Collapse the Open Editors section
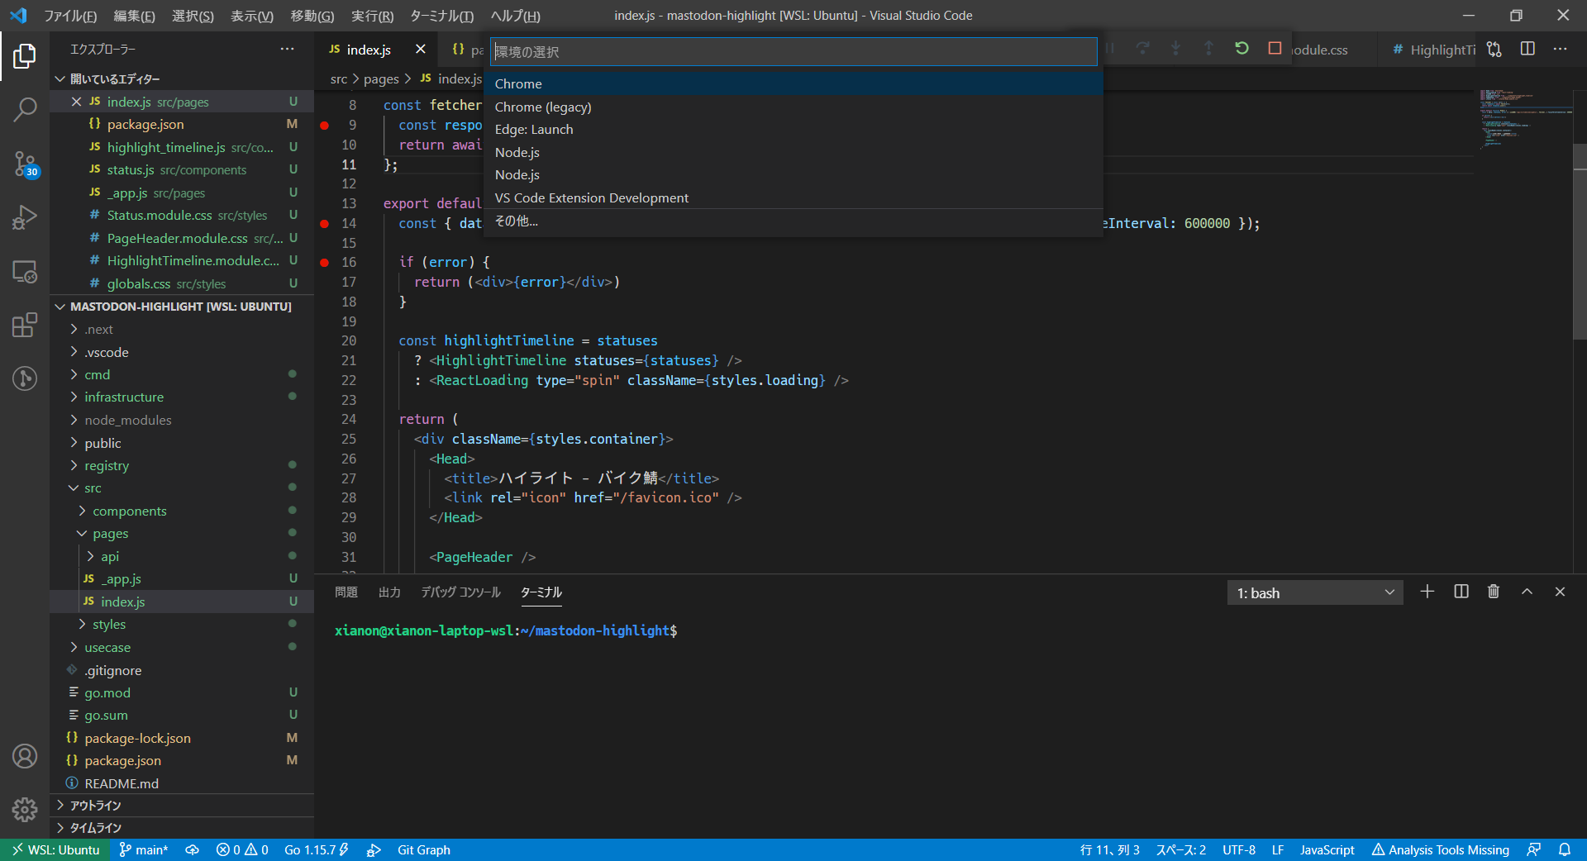Image resolution: width=1587 pixels, height=861 pixels. tap(182, 78)
